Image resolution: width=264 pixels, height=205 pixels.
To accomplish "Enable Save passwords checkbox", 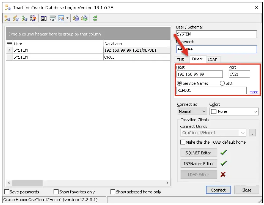I will (7, 192).
